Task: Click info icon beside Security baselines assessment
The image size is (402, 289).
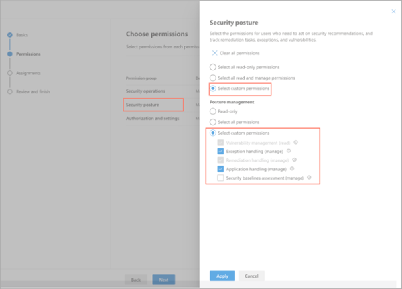Action: pyautogui.click(x=308, y=178)
